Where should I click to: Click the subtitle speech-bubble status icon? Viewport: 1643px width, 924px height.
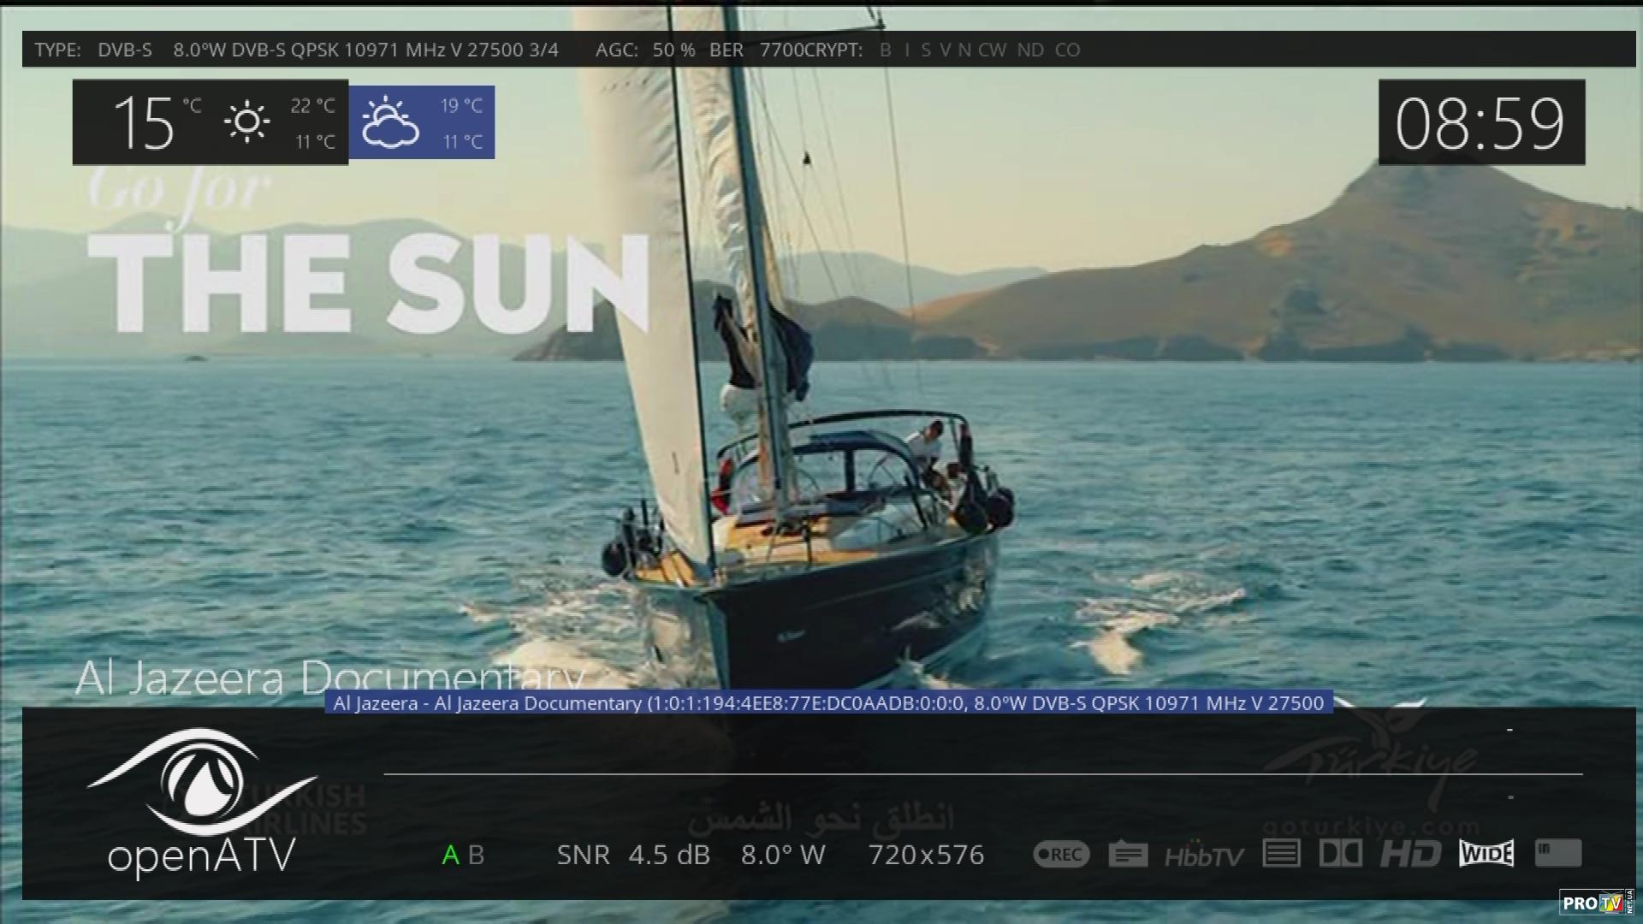coord(1128,854)
